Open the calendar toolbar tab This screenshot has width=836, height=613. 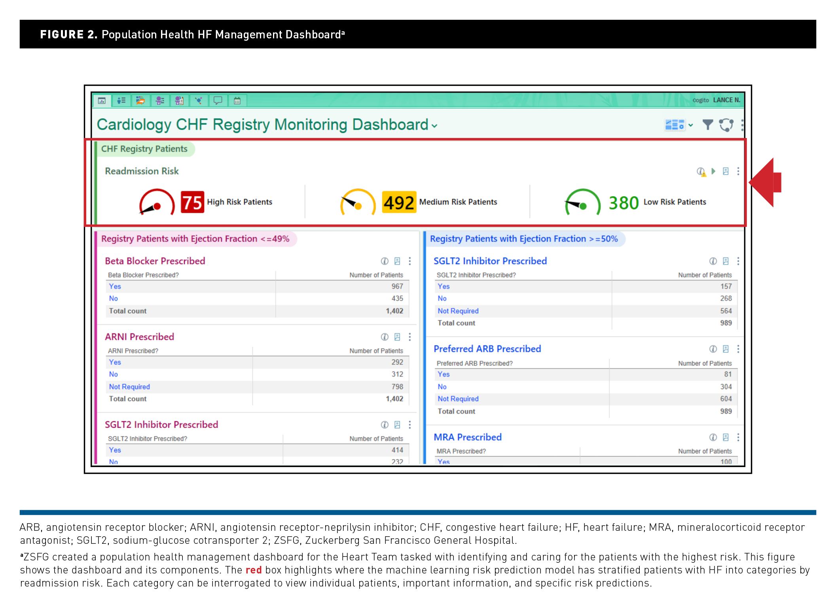point(237,101)
